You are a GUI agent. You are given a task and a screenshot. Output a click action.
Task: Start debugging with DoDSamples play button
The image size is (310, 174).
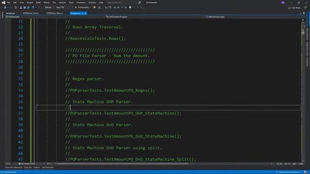82,8
